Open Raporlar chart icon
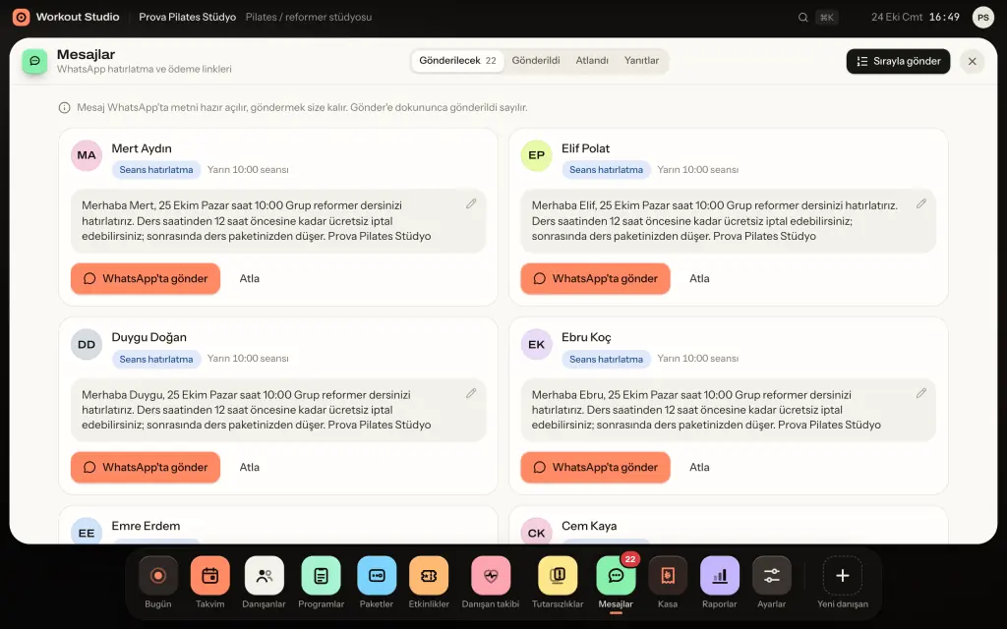Image resolution: width=1007 pixels, height=629 pixels. click(x=719, y=575)
